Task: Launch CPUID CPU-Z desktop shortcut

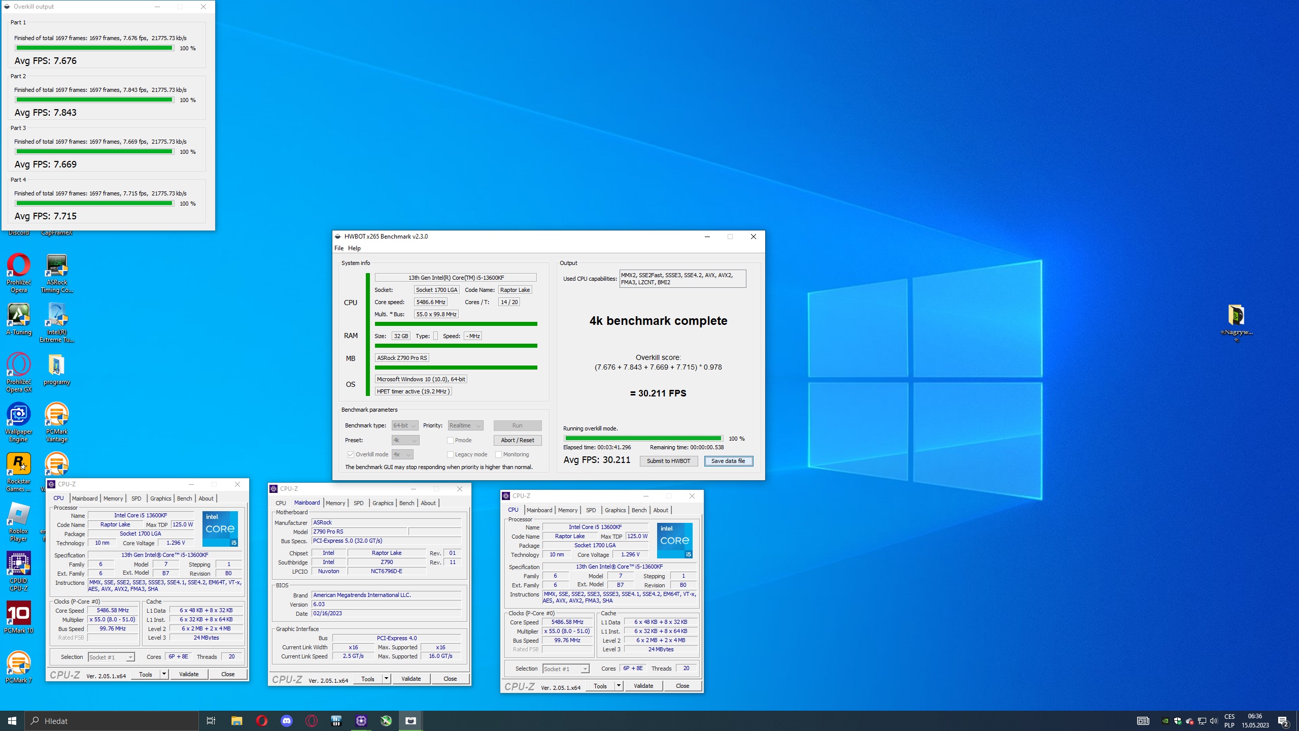Action: click(x=19, y=572)
